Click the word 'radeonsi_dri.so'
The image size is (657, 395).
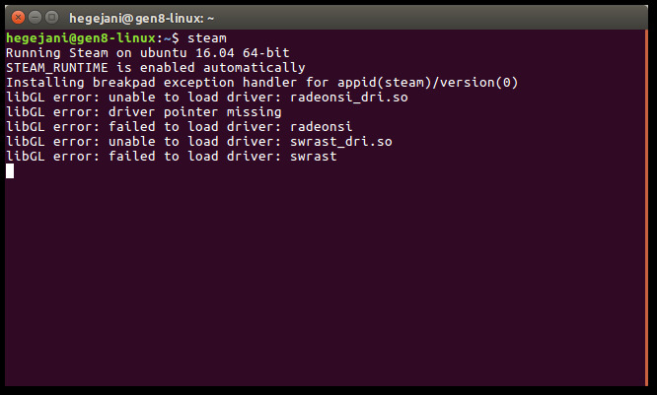tap(349, 98)
